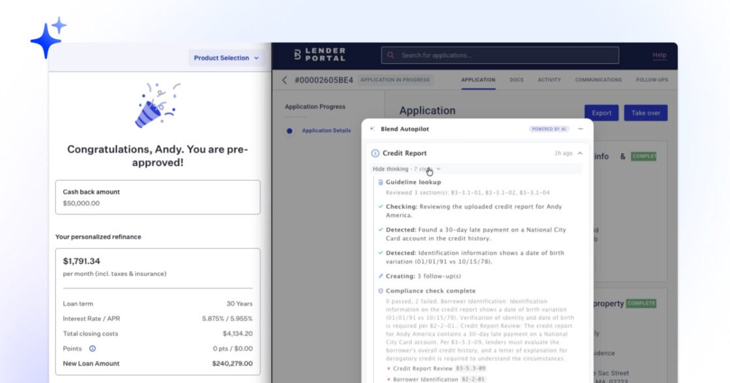Click the B3-5.3-09 guideline tag
Image resolution: width=730 pixels, height=383 pixels.
point(471,369)
